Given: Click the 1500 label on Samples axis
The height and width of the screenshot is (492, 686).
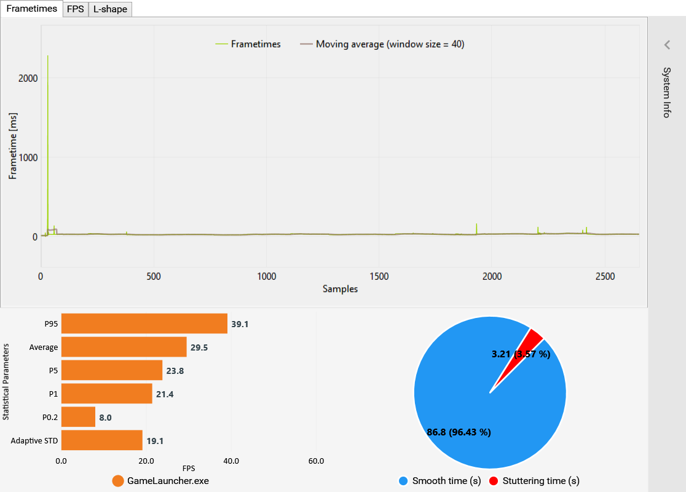Looking at the screenshot, I should coord(379,276).
